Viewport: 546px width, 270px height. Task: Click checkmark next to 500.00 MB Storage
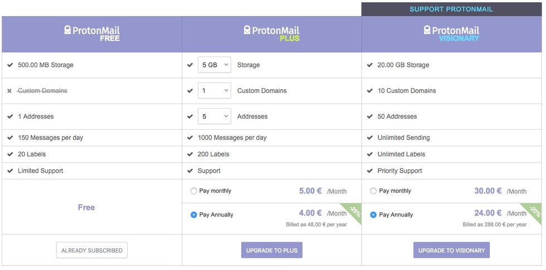(x=10, y=65)
